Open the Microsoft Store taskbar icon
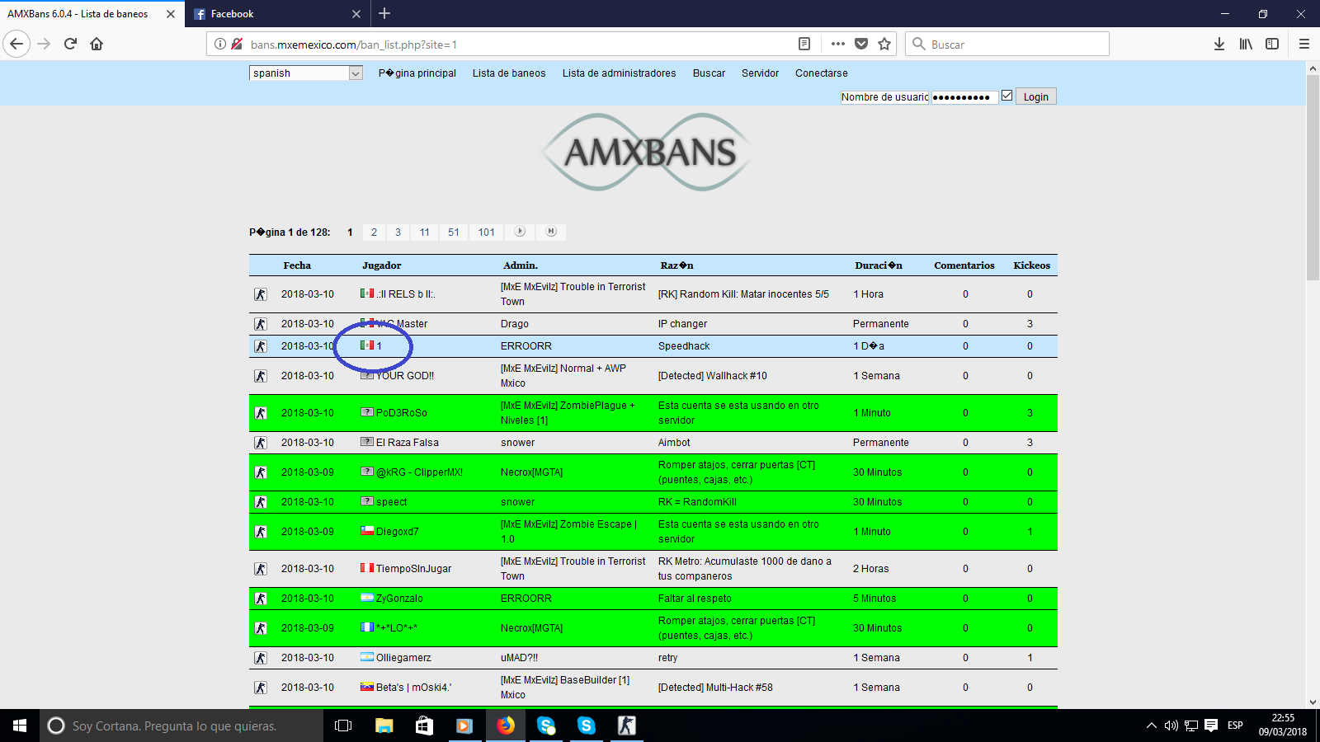This screenshot has height=742, width=1320. (424, 726)
